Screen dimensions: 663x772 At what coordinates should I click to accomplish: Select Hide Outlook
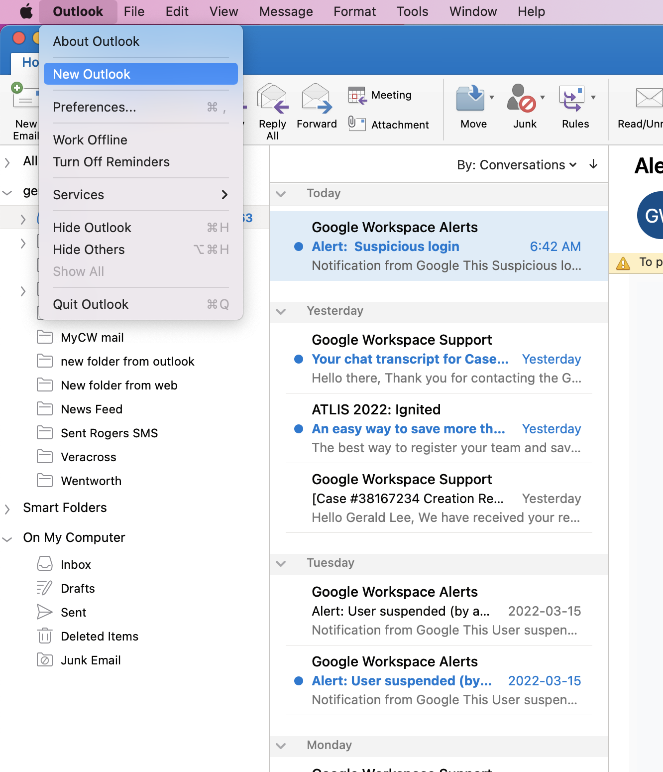141,228
